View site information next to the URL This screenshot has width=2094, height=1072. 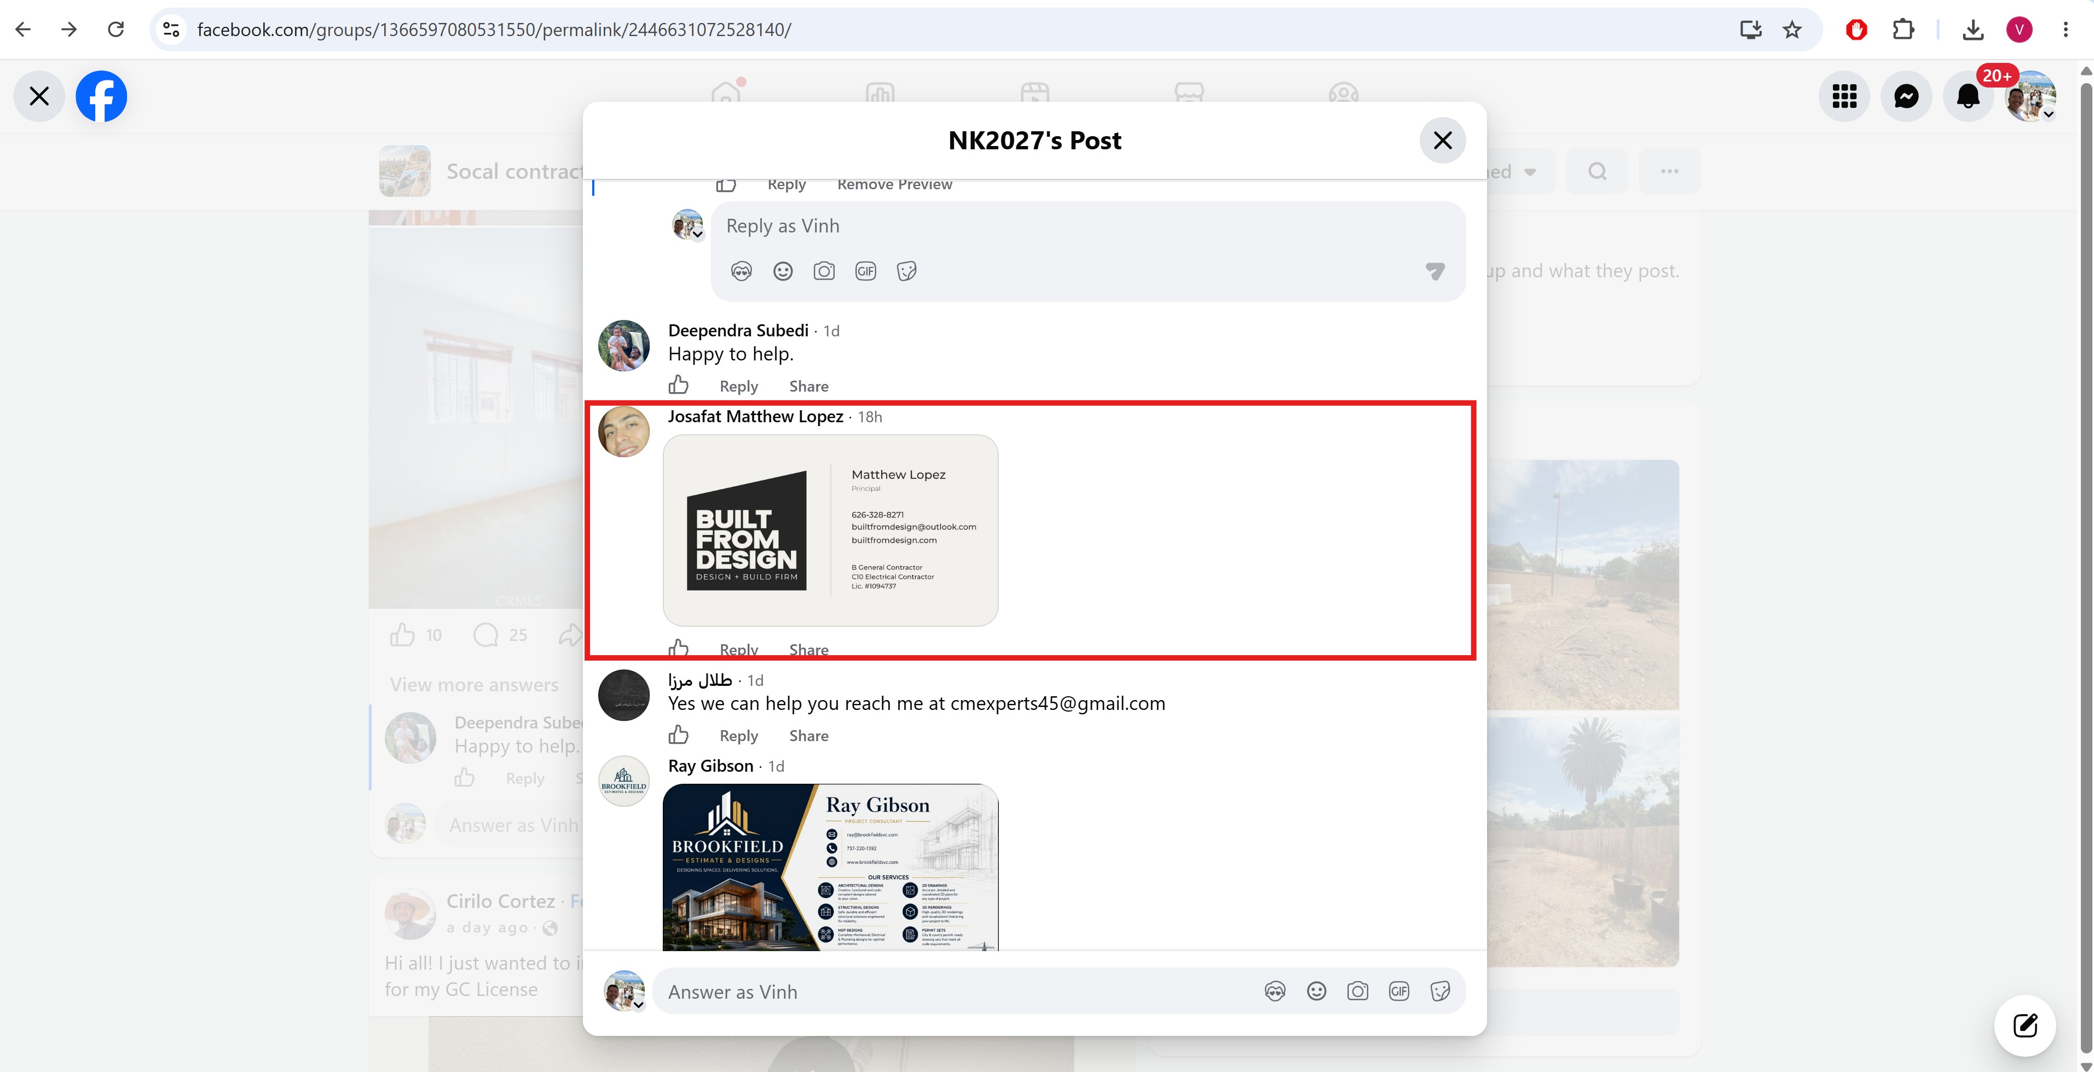(171, 29)
